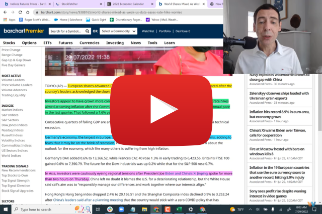
Task: Open the Volume Leaders sidebar link
Action: pyautogui.click(x=13, y=80)
